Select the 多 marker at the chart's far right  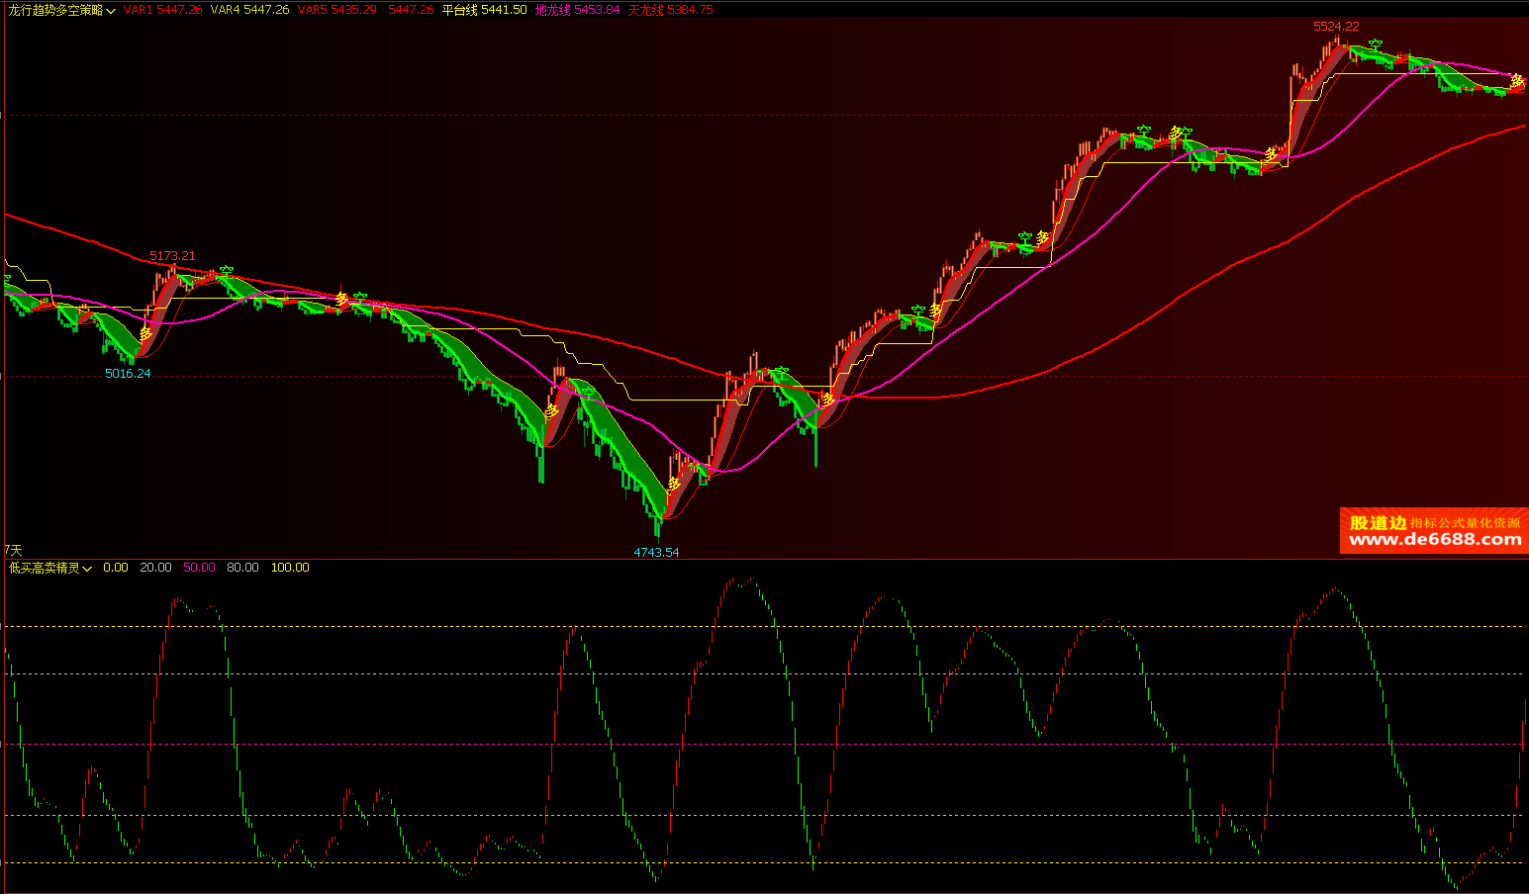[x=1516, y=81]
